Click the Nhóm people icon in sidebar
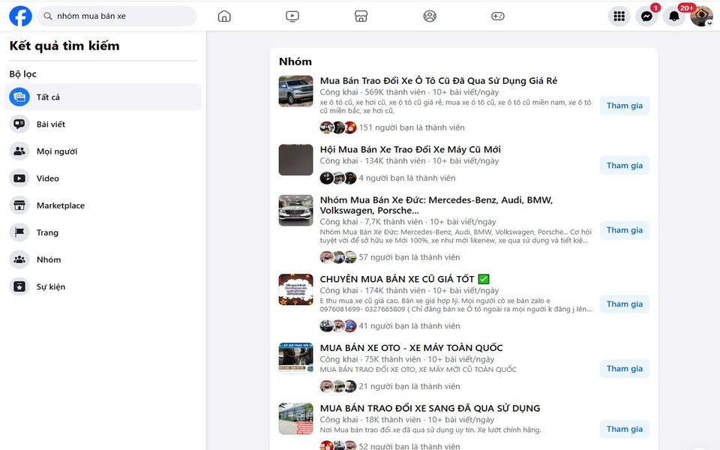This screenshot has width=720, height=450. 19,259
